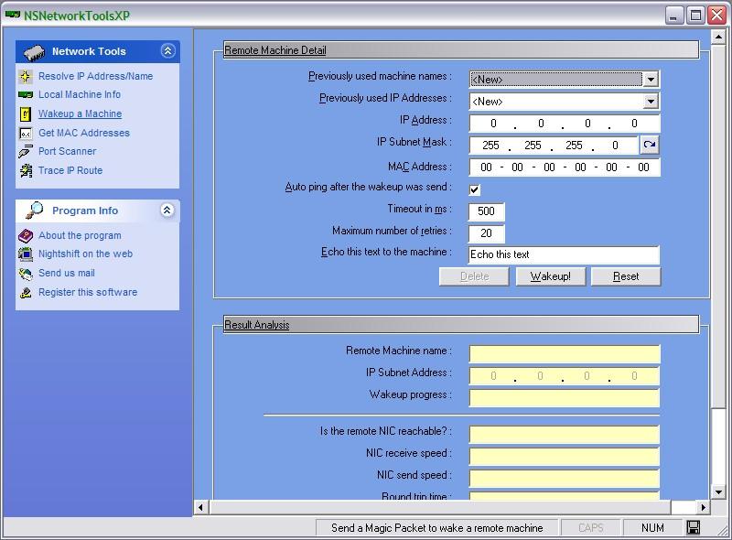The height and width of the screenshot is (540, 732).
Task: Open About the program link
Action: pos(80,235)
